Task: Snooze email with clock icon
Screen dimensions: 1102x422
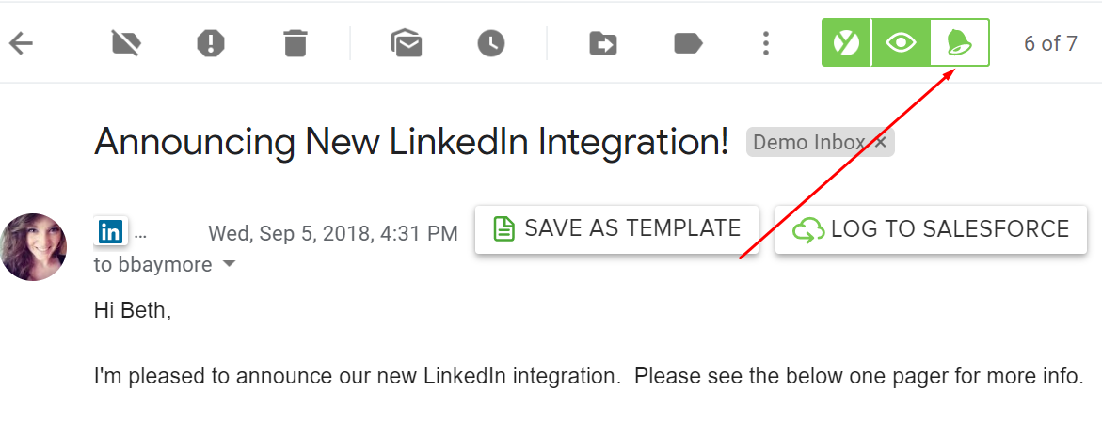Action: tap(491, 44)
